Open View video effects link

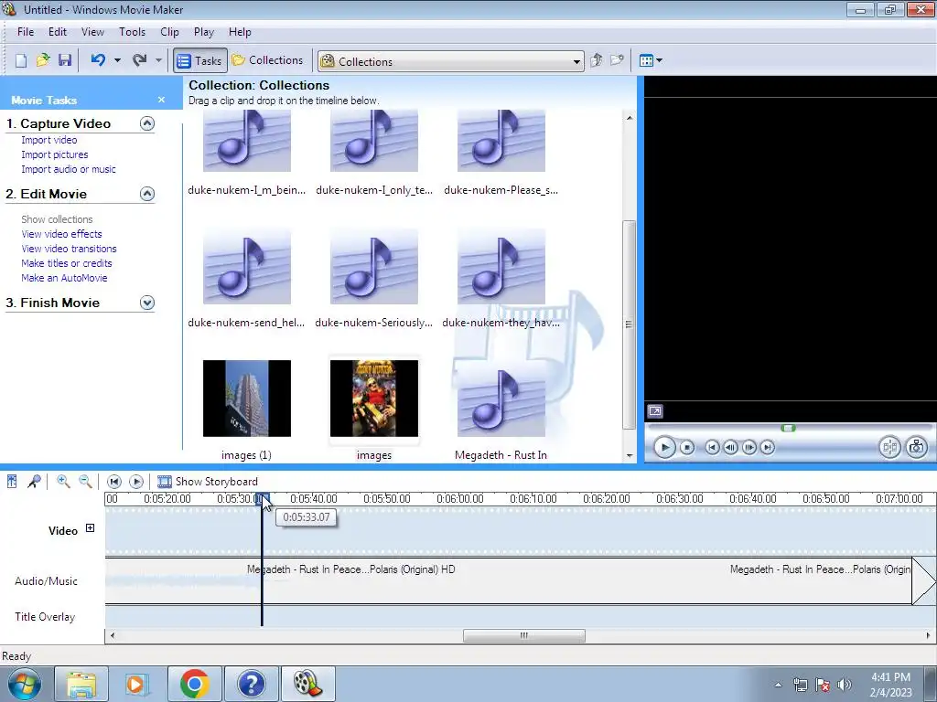pos(61,234)
